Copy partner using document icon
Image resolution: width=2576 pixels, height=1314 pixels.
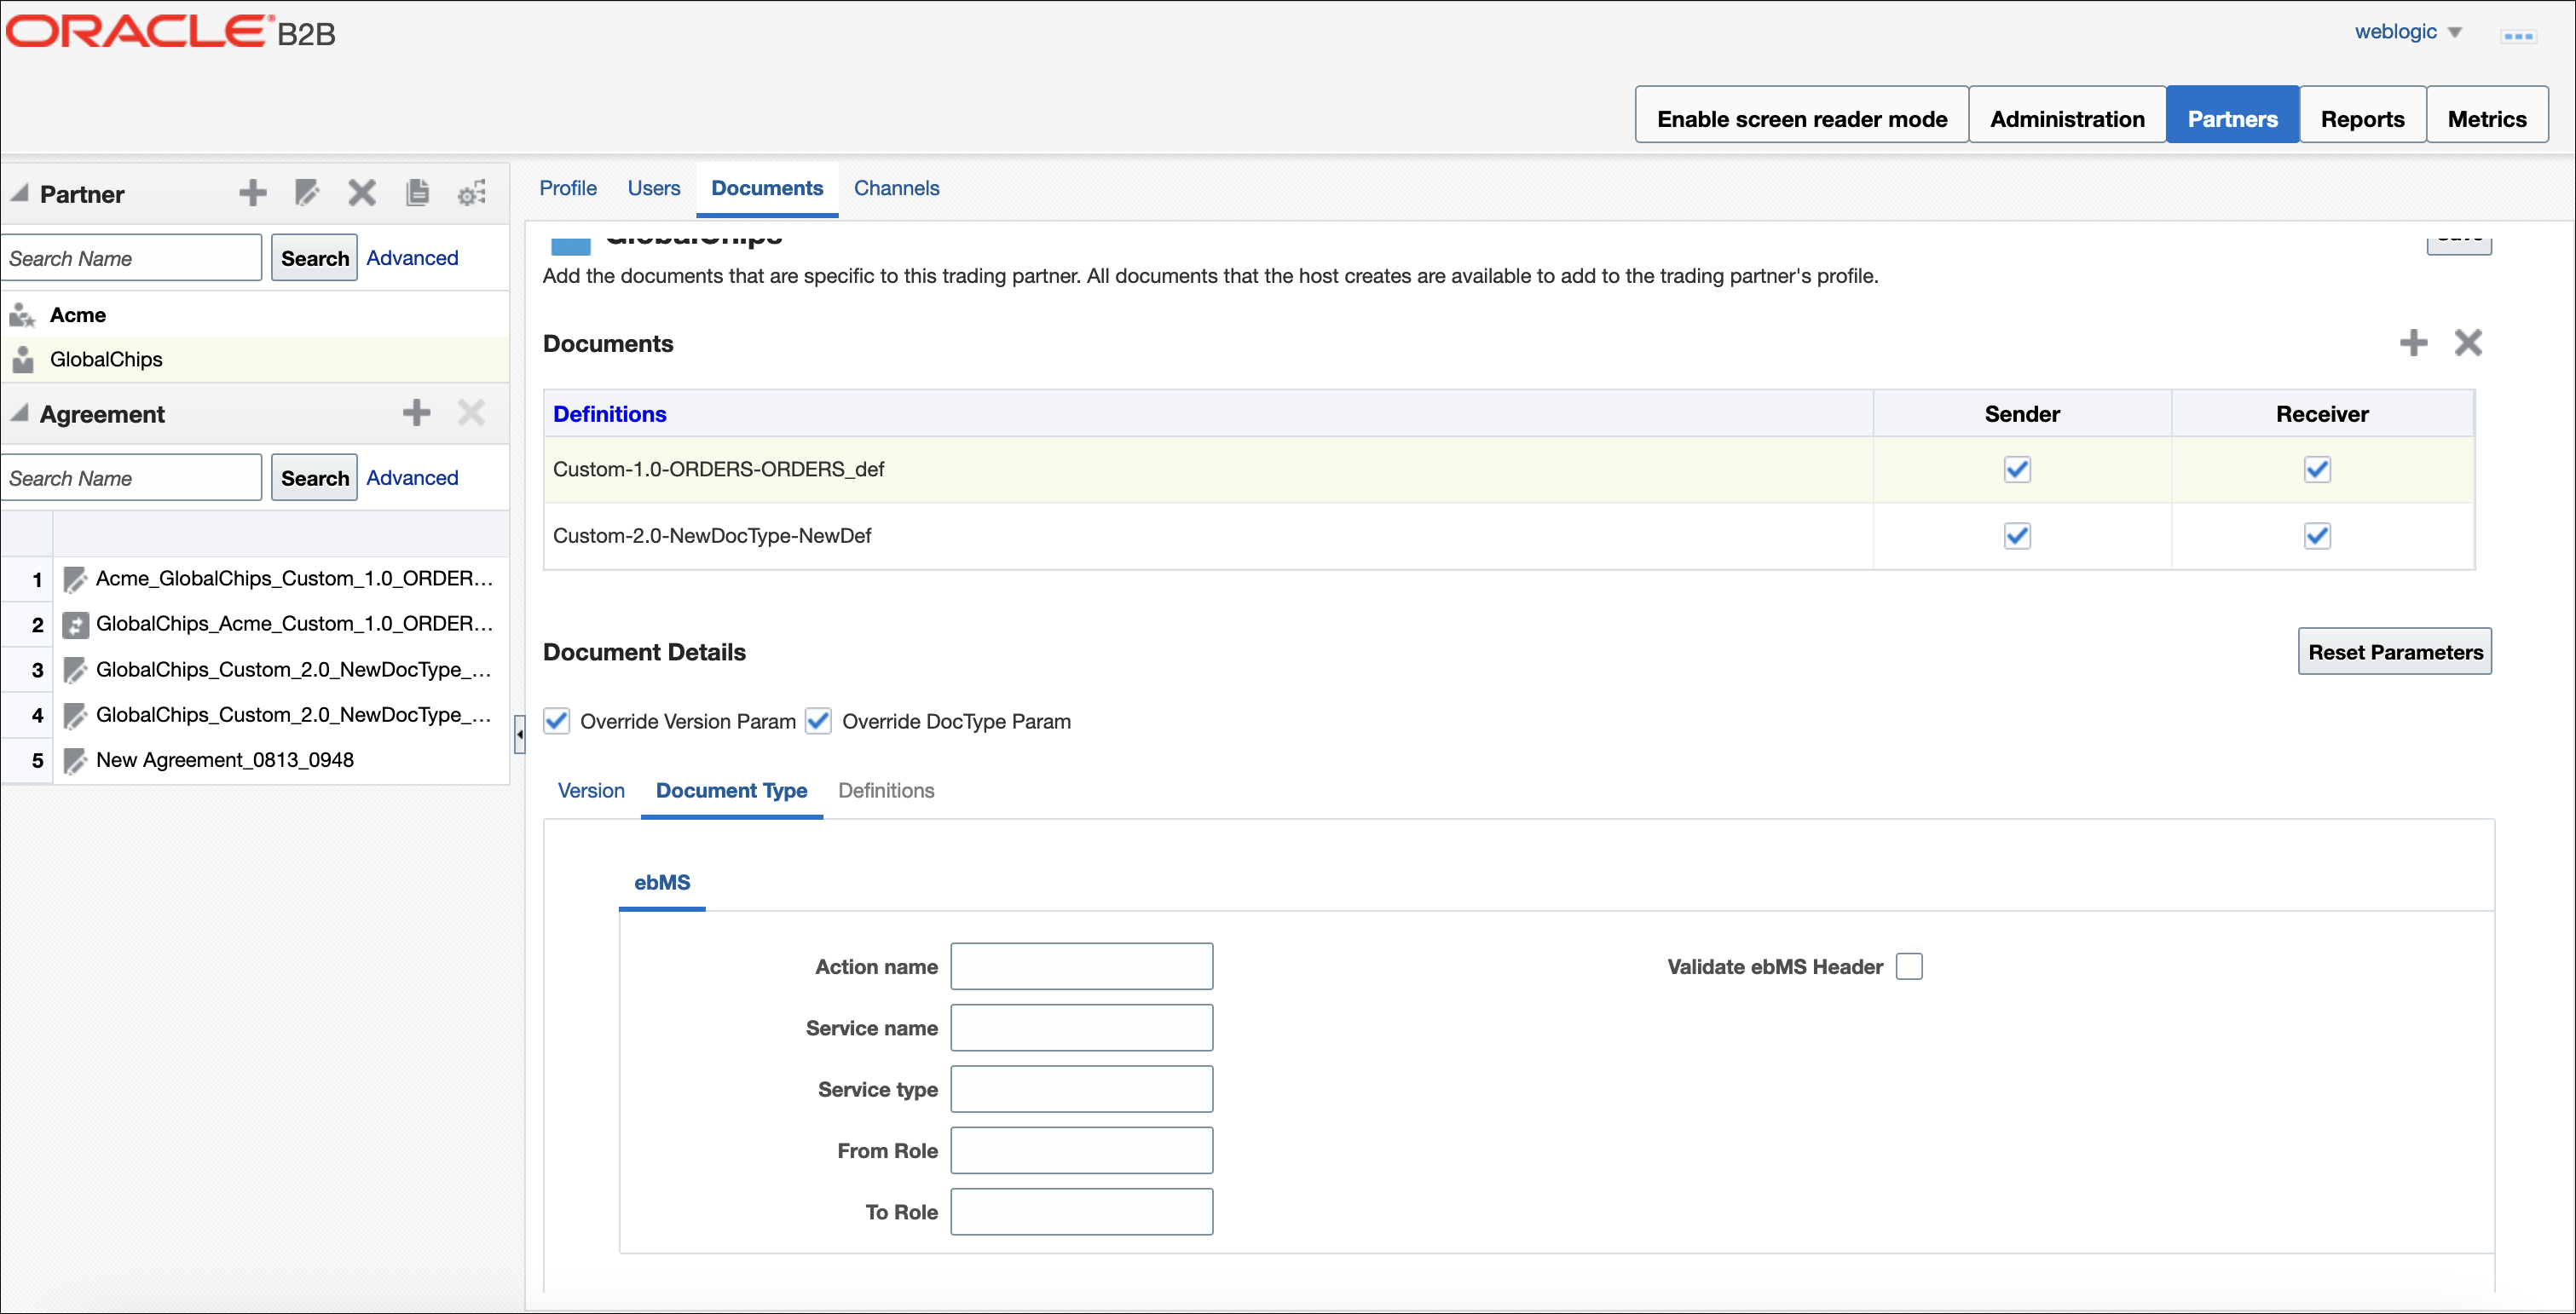tap(417, 192)
